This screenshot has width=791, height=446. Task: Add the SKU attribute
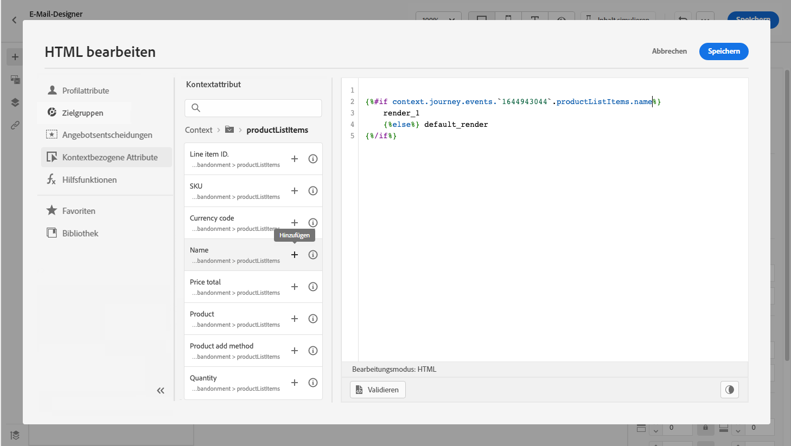point(295,191)
